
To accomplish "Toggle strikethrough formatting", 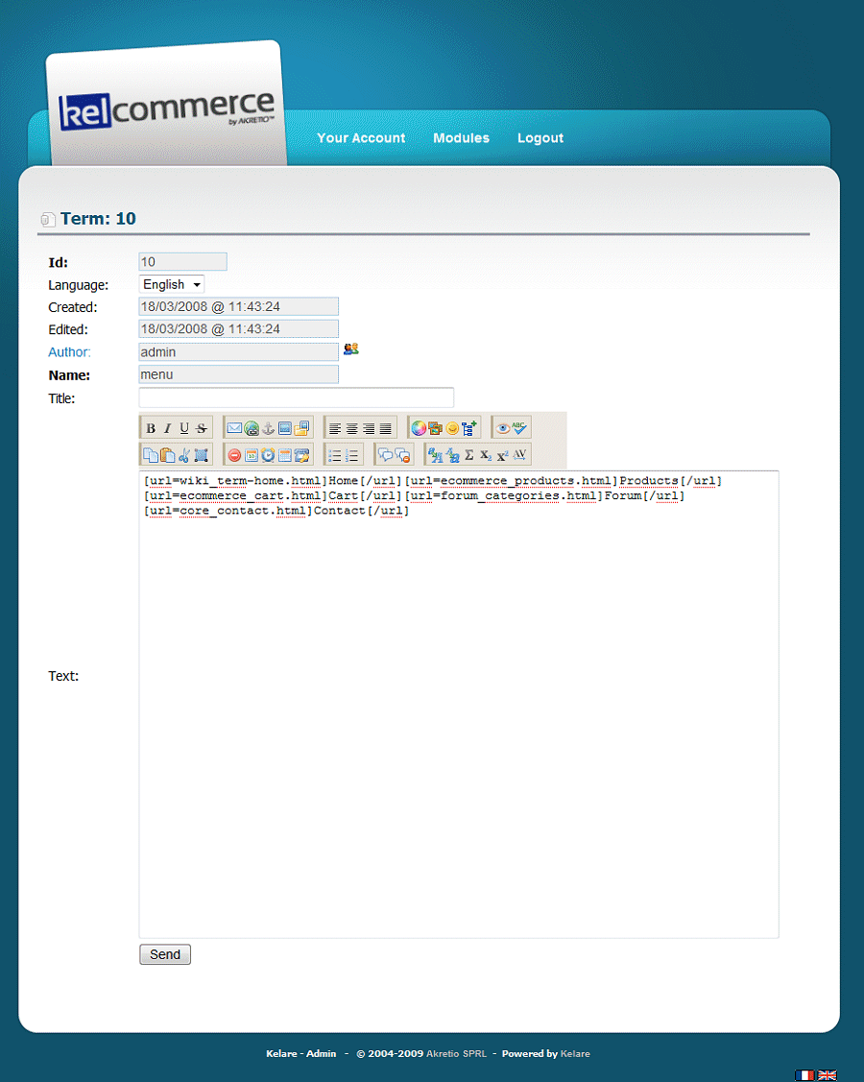I will coord(201,428).
